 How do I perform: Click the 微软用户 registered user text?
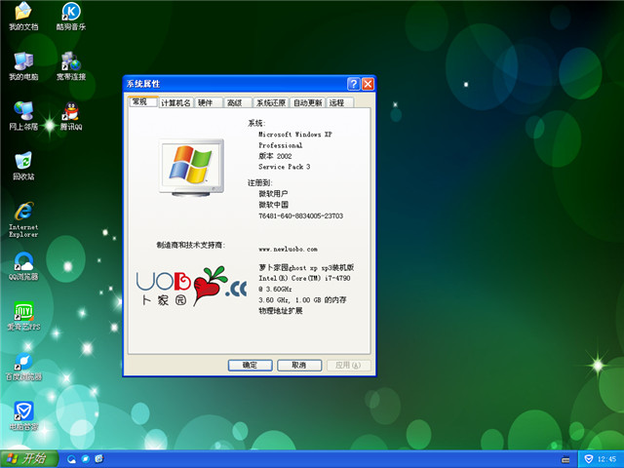click(x=273, y=194)
